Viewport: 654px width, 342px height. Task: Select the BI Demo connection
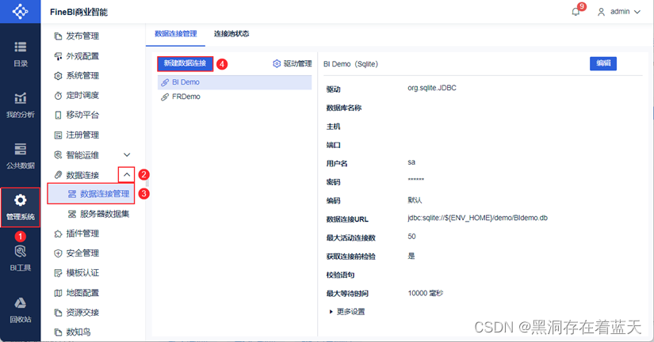tap(235, 82)
